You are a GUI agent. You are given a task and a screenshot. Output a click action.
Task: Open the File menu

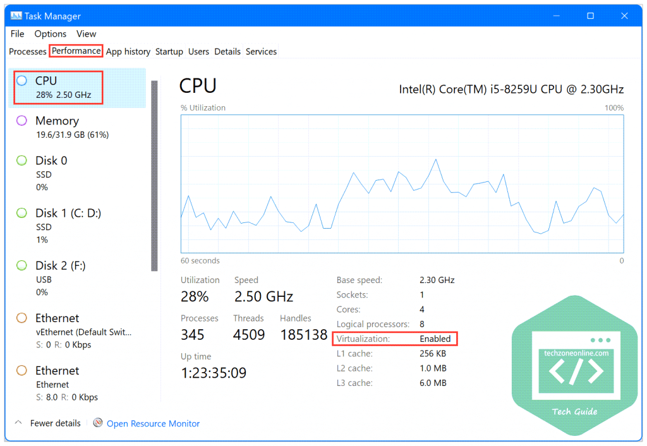click(16, 33)
